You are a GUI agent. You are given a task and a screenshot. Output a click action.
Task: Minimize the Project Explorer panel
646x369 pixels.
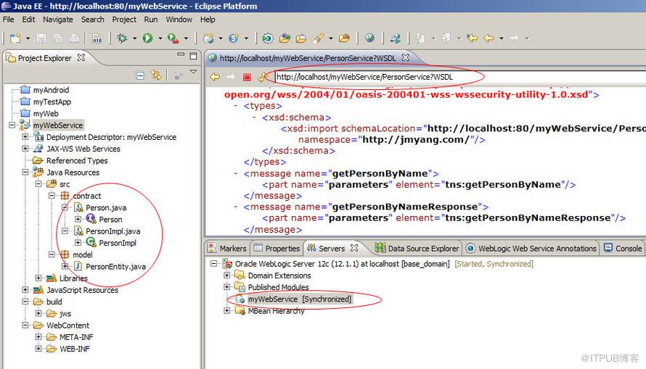click(x=181, y=54)
